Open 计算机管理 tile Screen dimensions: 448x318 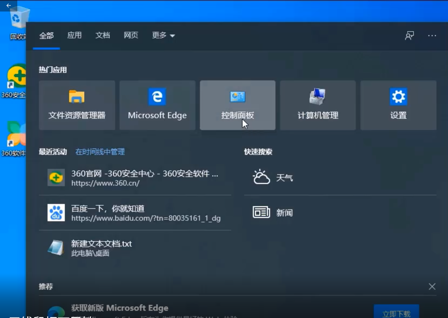pos(318,105)
